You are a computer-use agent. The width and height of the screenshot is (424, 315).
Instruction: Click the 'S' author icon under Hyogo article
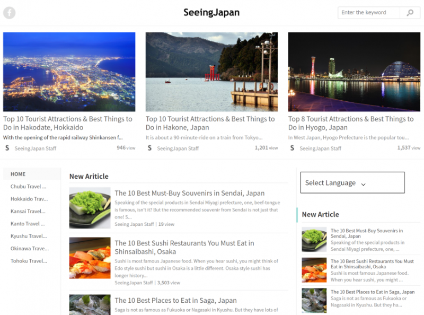[292, 148]
